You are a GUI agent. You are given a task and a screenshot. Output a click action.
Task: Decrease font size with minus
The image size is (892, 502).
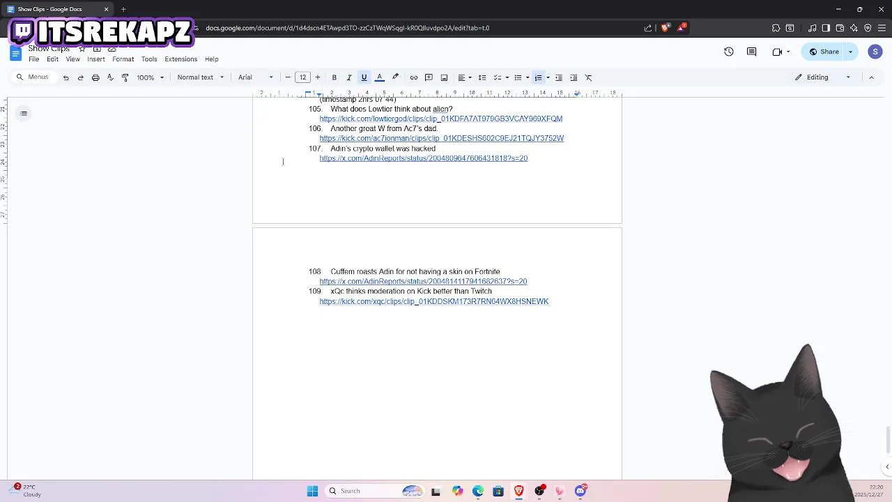point(288,77)
